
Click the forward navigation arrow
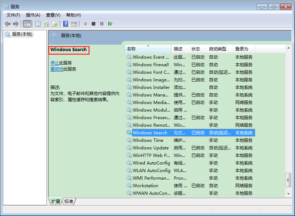pyautogui.click(x=16, y=24)
